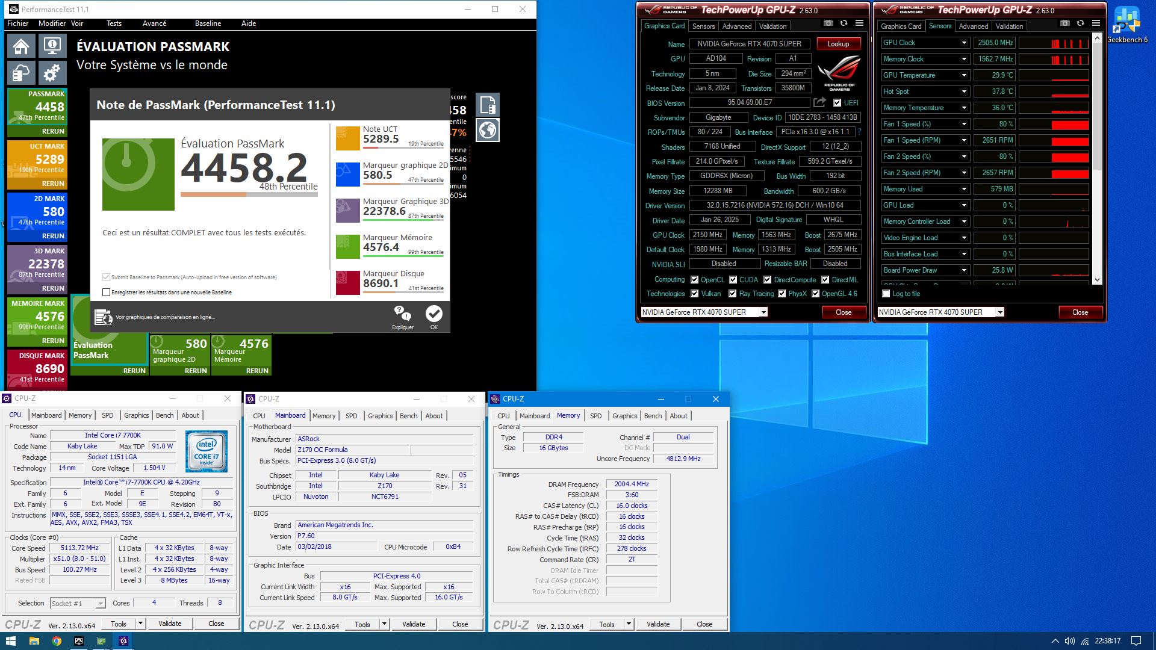Toggle DirectML checkbox
This screenshot has height=650, width=1156.
pos(825,280)
